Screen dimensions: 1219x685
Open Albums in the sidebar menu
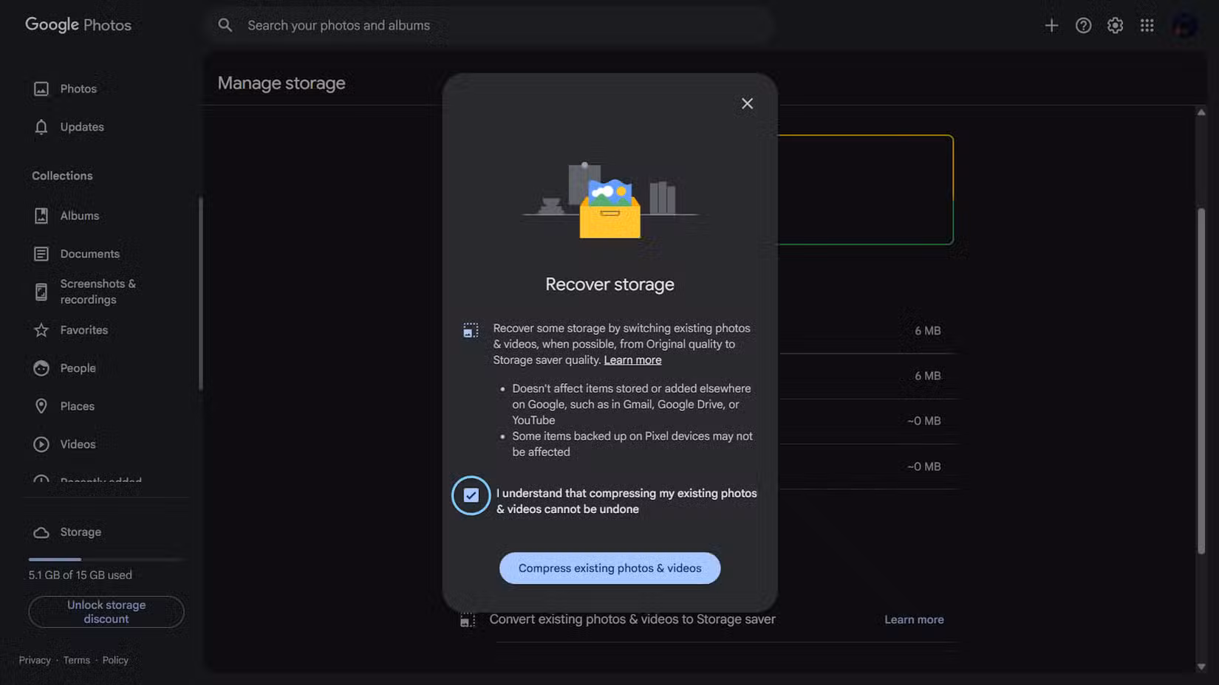click(79, 216)
